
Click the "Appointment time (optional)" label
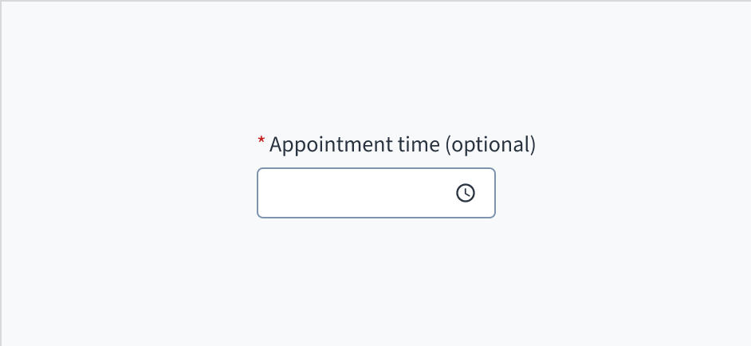(402, 144)
